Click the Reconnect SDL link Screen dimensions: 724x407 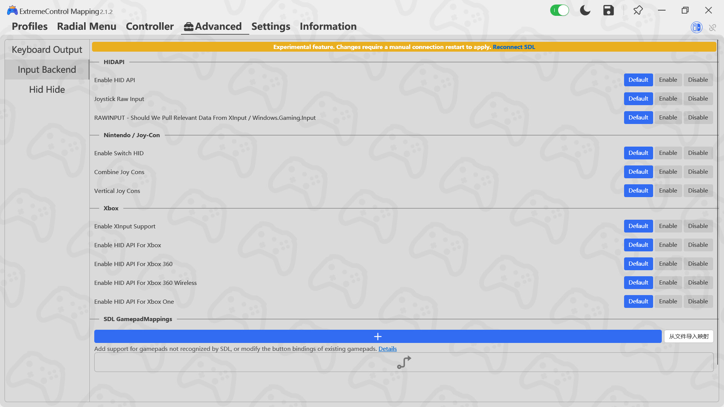coord(514,47)
